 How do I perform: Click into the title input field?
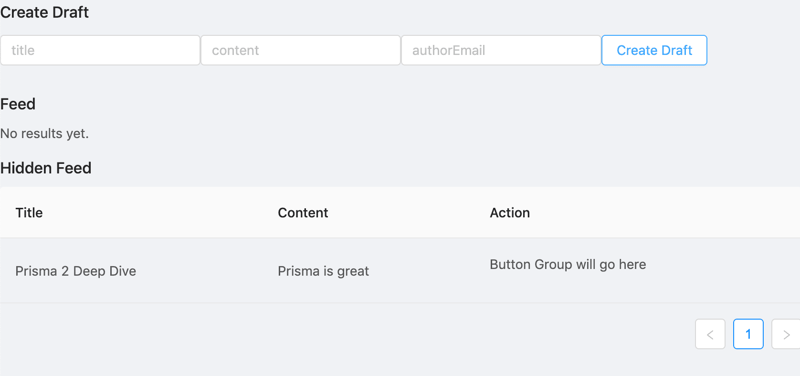coord(100,50)
